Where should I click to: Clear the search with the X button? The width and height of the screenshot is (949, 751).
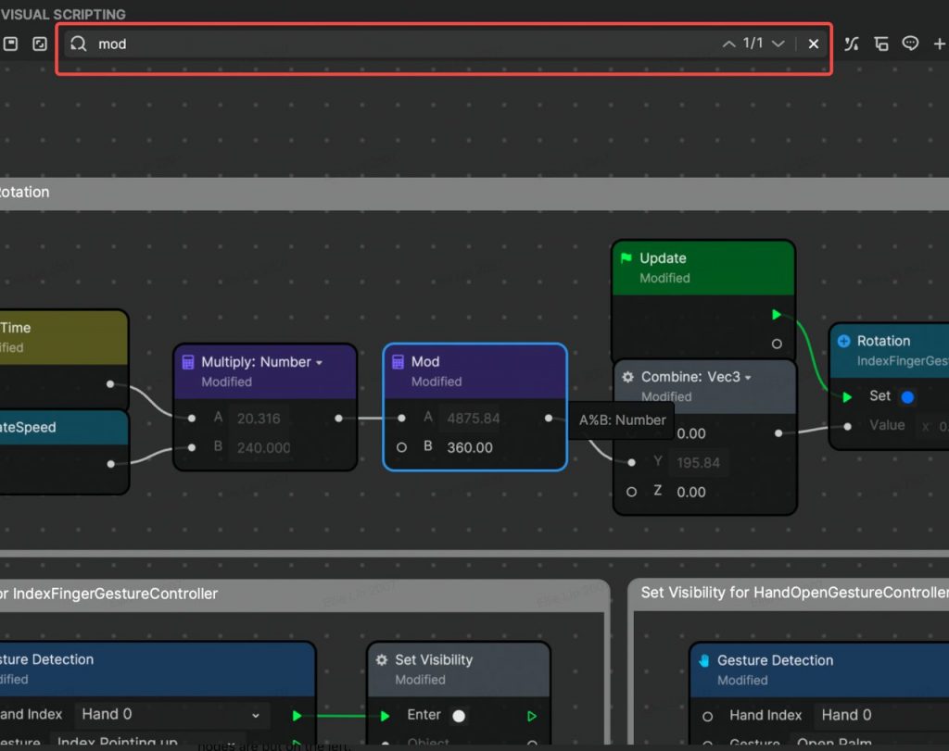coord(814,44)
